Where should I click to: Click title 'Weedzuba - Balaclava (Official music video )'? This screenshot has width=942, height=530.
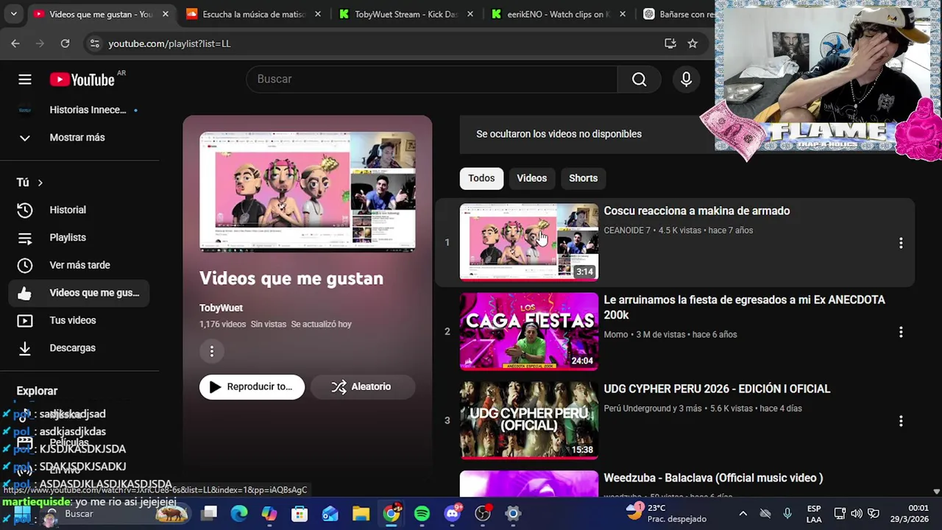[713, 478]
